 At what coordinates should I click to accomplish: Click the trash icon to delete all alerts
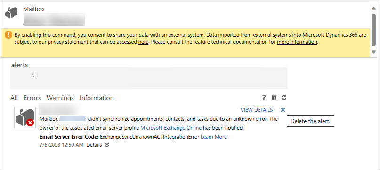274,98
